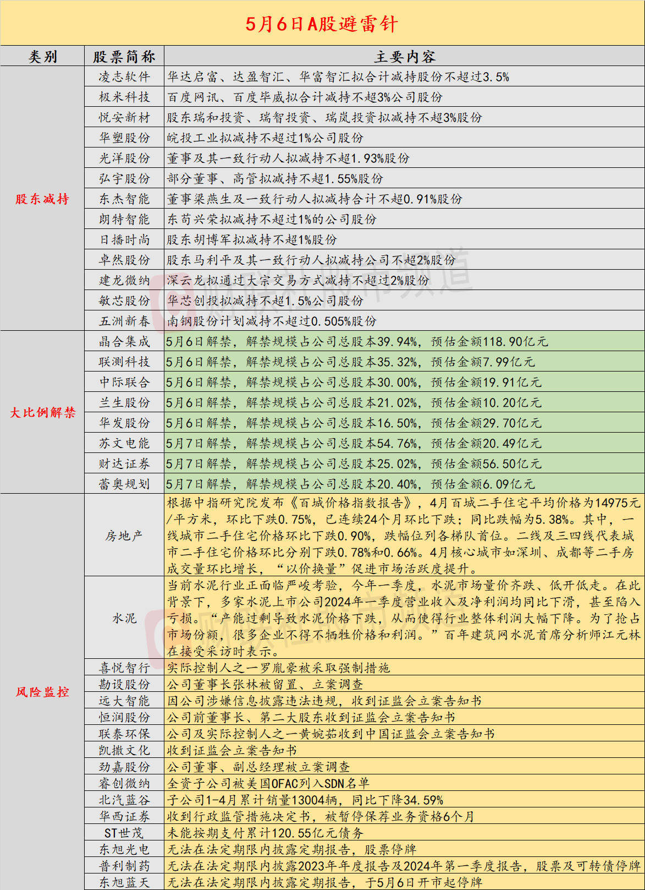The width and height of the screenshot is (645, 890).
Task: Select stock name 五洲新春
Action: click(x=124, y=321)
